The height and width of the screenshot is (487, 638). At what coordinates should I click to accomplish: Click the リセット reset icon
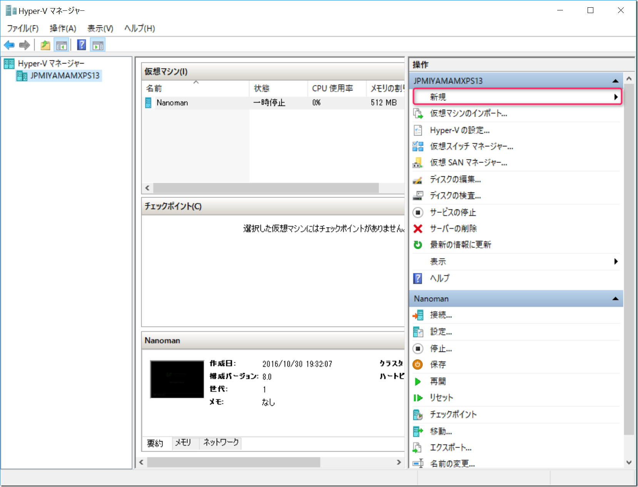pyautogui.click(x=418, y=398)
